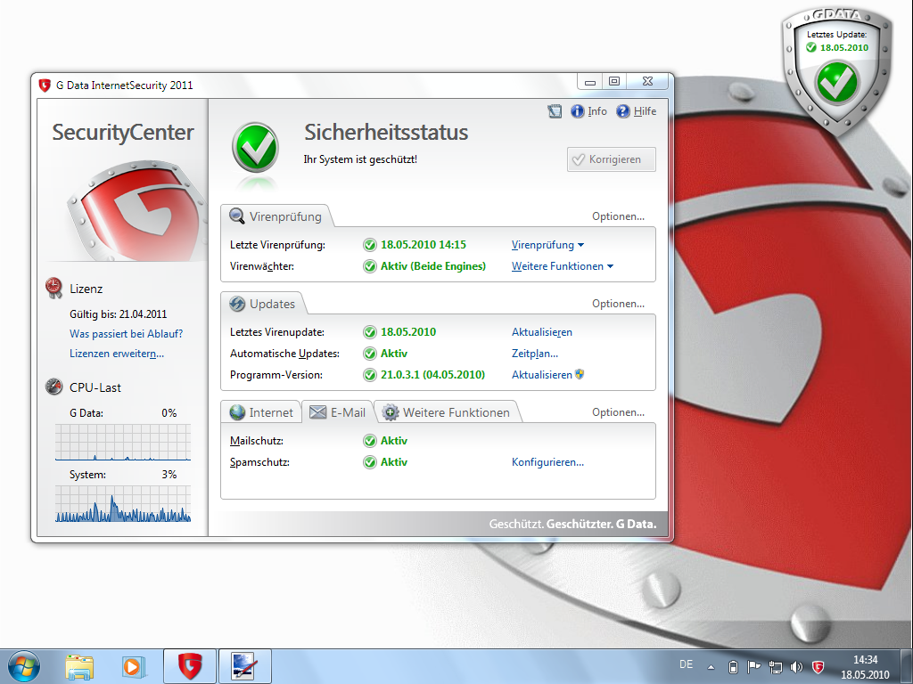Click G Data taskbar button
Image resolution: width=913 pixels, height=684 pixels.
190,666
